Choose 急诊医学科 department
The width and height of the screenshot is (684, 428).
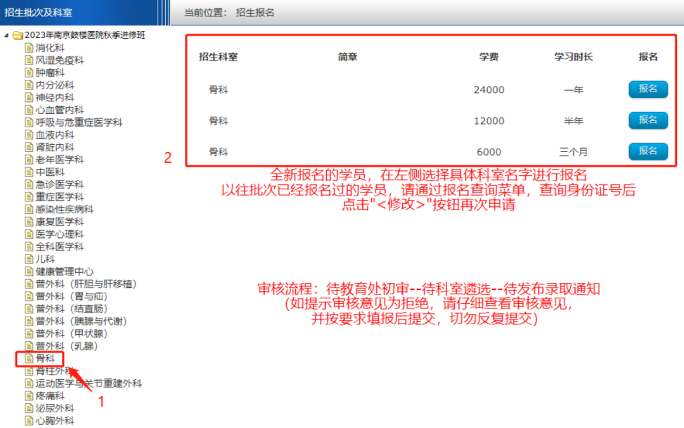click(x=60, y=184)
